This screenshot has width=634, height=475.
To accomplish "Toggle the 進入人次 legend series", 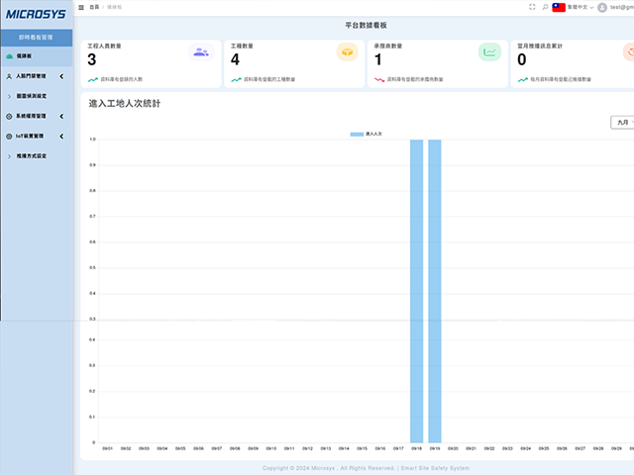I will point(372,133).
